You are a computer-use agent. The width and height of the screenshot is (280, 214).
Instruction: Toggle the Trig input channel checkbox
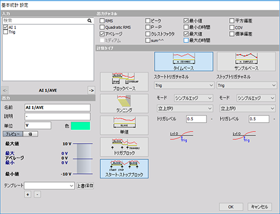click(6, 32)
